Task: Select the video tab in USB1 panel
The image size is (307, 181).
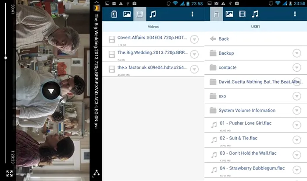Action: click(x=242, y=14)
